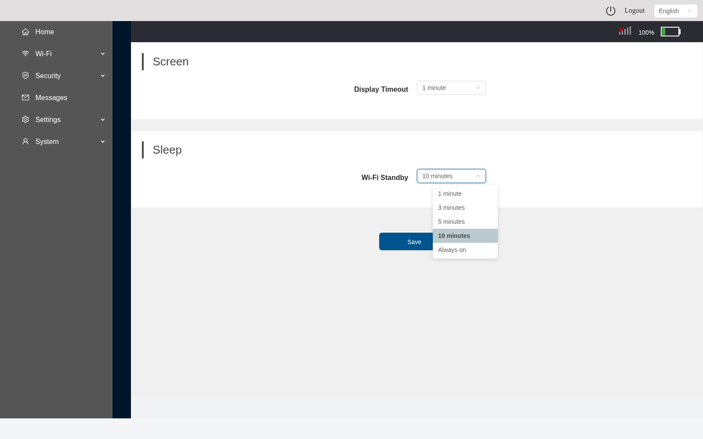Collapse the Wi-Fi Standby dropdown
The image size is (703, 439).
[451, 176]
